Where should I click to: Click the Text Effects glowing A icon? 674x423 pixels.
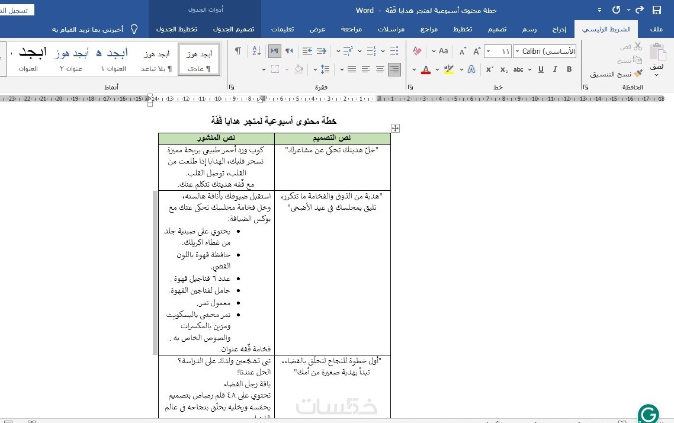click(471, 69)
